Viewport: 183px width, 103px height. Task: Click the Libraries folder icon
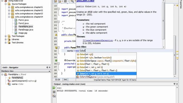[9, 39]
